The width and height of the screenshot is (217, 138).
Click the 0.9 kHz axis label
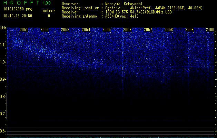click(x=3, y=79)
